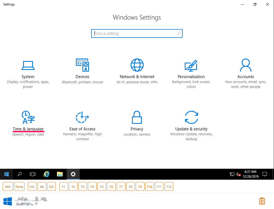Image resolution: width=274 pixels, height=209 pixels.
Task: Open the Update & security arrows icon
Action: [x=191, y=117]
